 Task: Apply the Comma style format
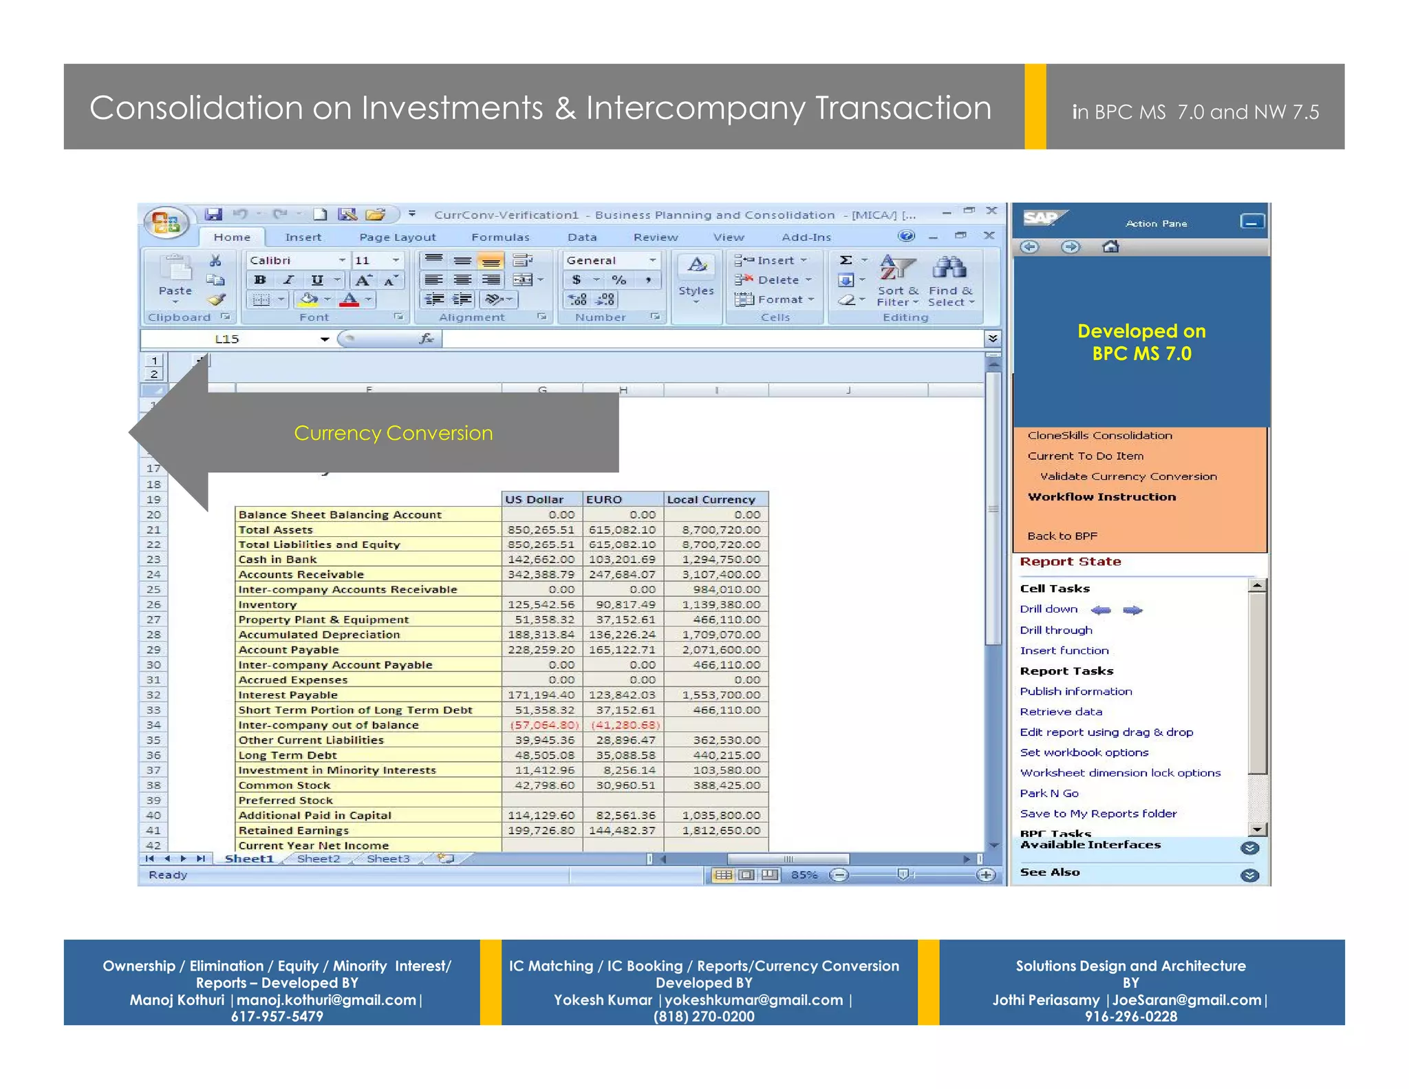click(x=648, y=279)
